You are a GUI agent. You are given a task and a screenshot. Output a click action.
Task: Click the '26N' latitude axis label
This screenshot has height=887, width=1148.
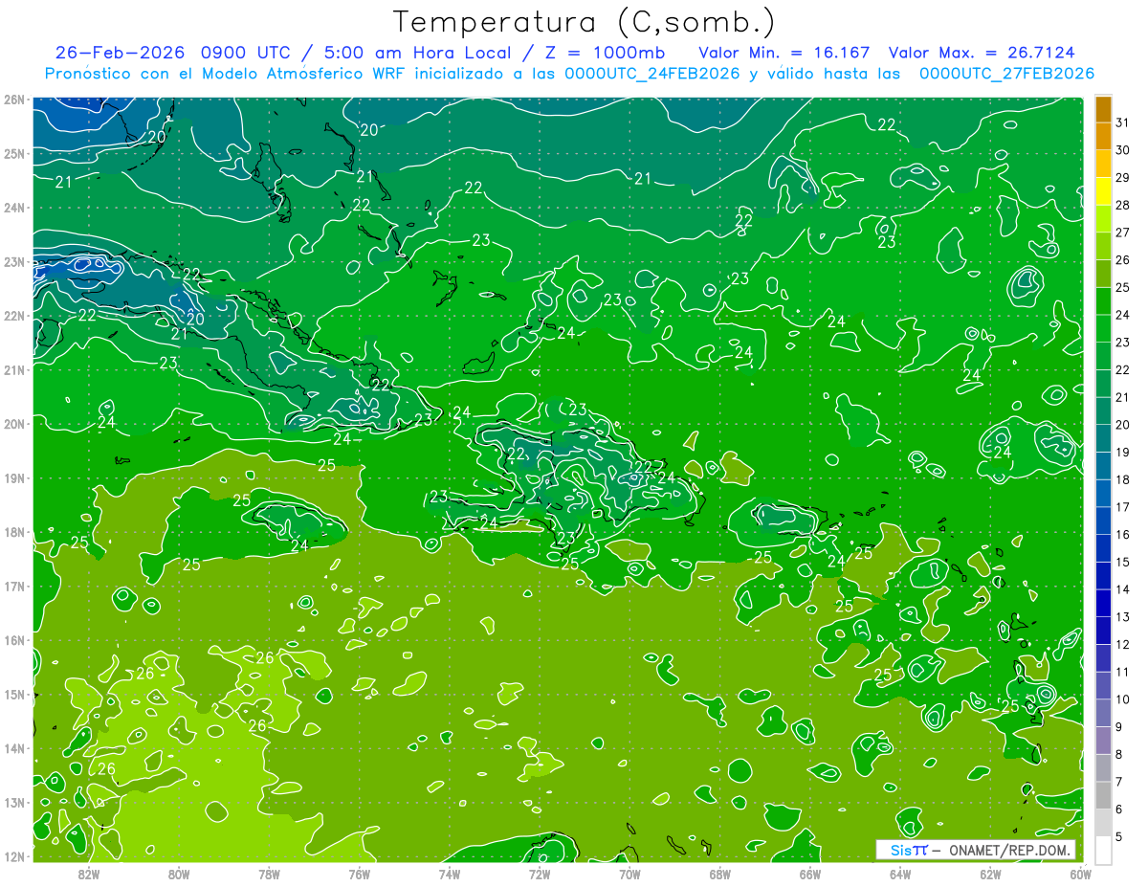pos(13,100)
